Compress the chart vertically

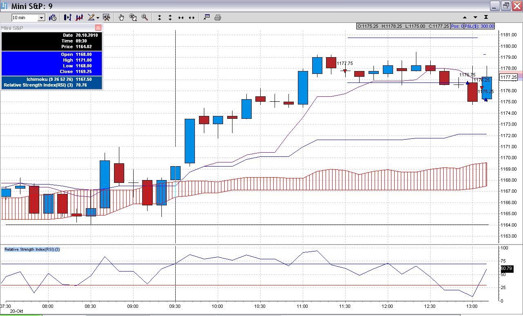159,18
